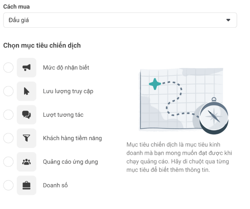Click the Lượt tương tác objective label
Viewport: 250px width, 209px height.
[x=63, y=115]
